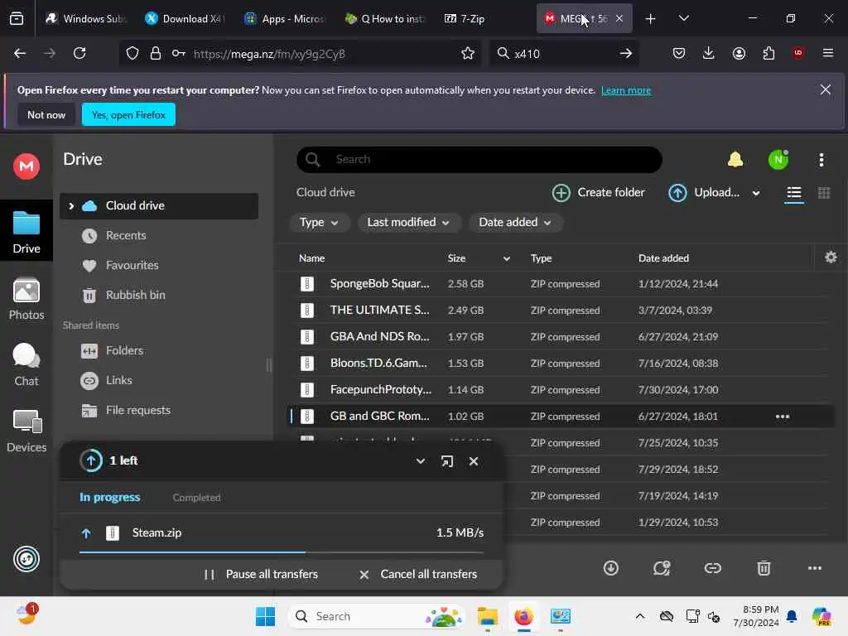Expand the Cloud drive tree arrow

pyautogui.click(x=71, y=206)
